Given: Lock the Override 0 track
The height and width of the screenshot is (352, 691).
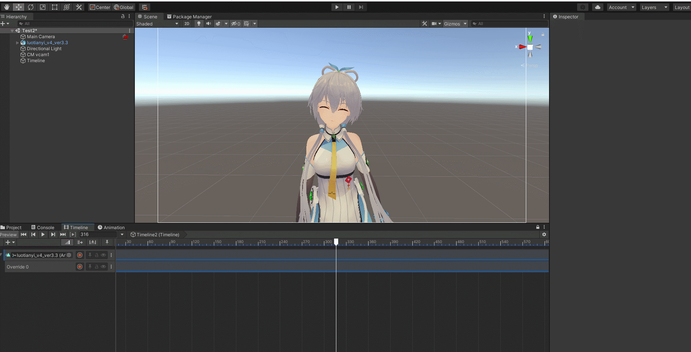Looking at the screenshot, I should pyautogui.click(x=96, y=267).
